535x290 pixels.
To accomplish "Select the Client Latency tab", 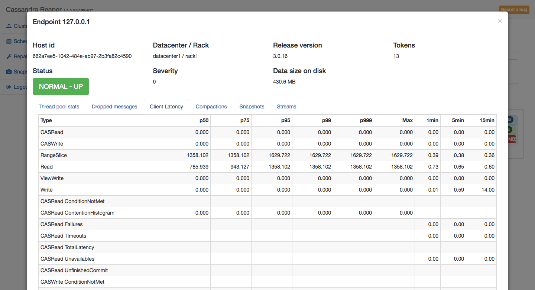I will pyautogui.click(x=166, y=107).
